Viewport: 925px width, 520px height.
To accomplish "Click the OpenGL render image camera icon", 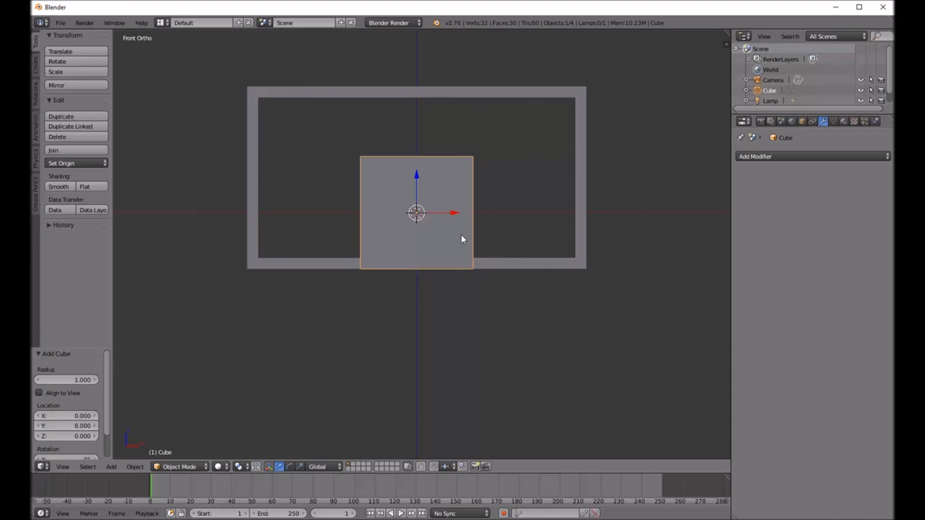I will tap(475, 466).
